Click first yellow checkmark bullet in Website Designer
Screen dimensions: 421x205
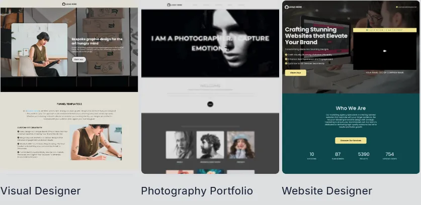click(x=286, y=55)
